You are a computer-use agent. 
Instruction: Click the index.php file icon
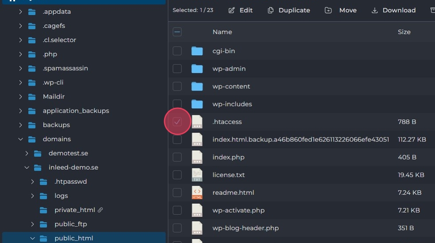[197, 157]
